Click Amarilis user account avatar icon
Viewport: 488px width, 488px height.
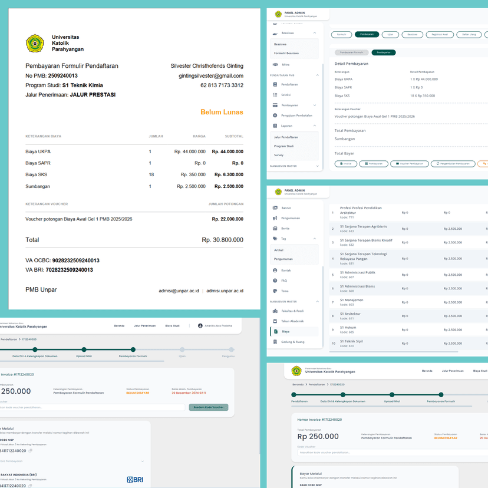(x=200, y=326)
